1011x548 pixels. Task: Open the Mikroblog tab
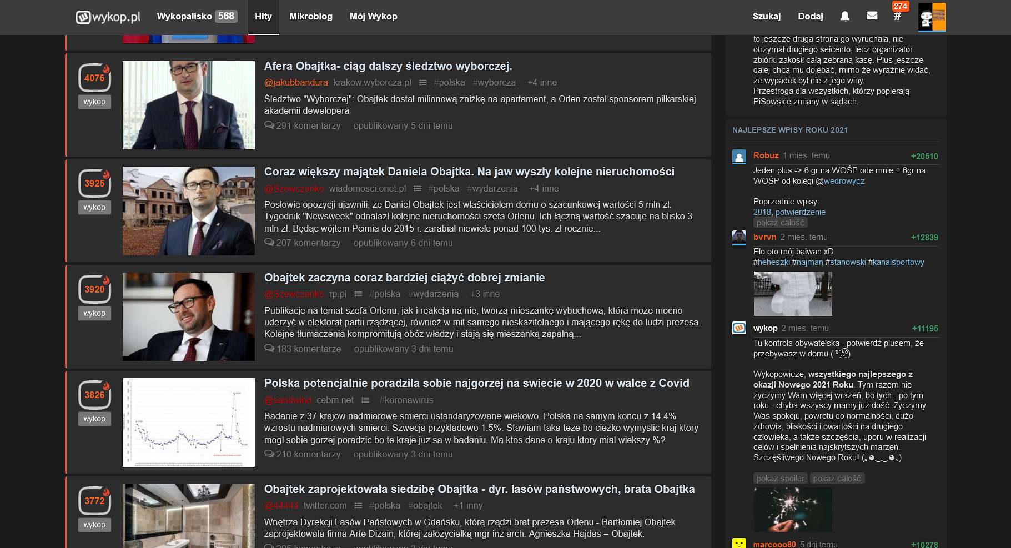[311, 16]
